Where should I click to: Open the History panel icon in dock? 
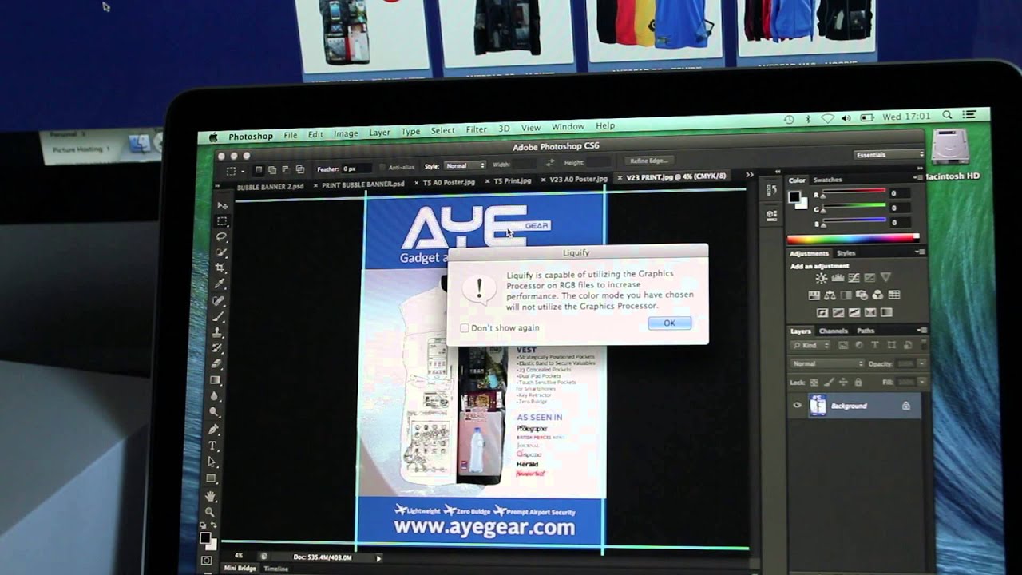pyautogui.click(x=771, y=191)
